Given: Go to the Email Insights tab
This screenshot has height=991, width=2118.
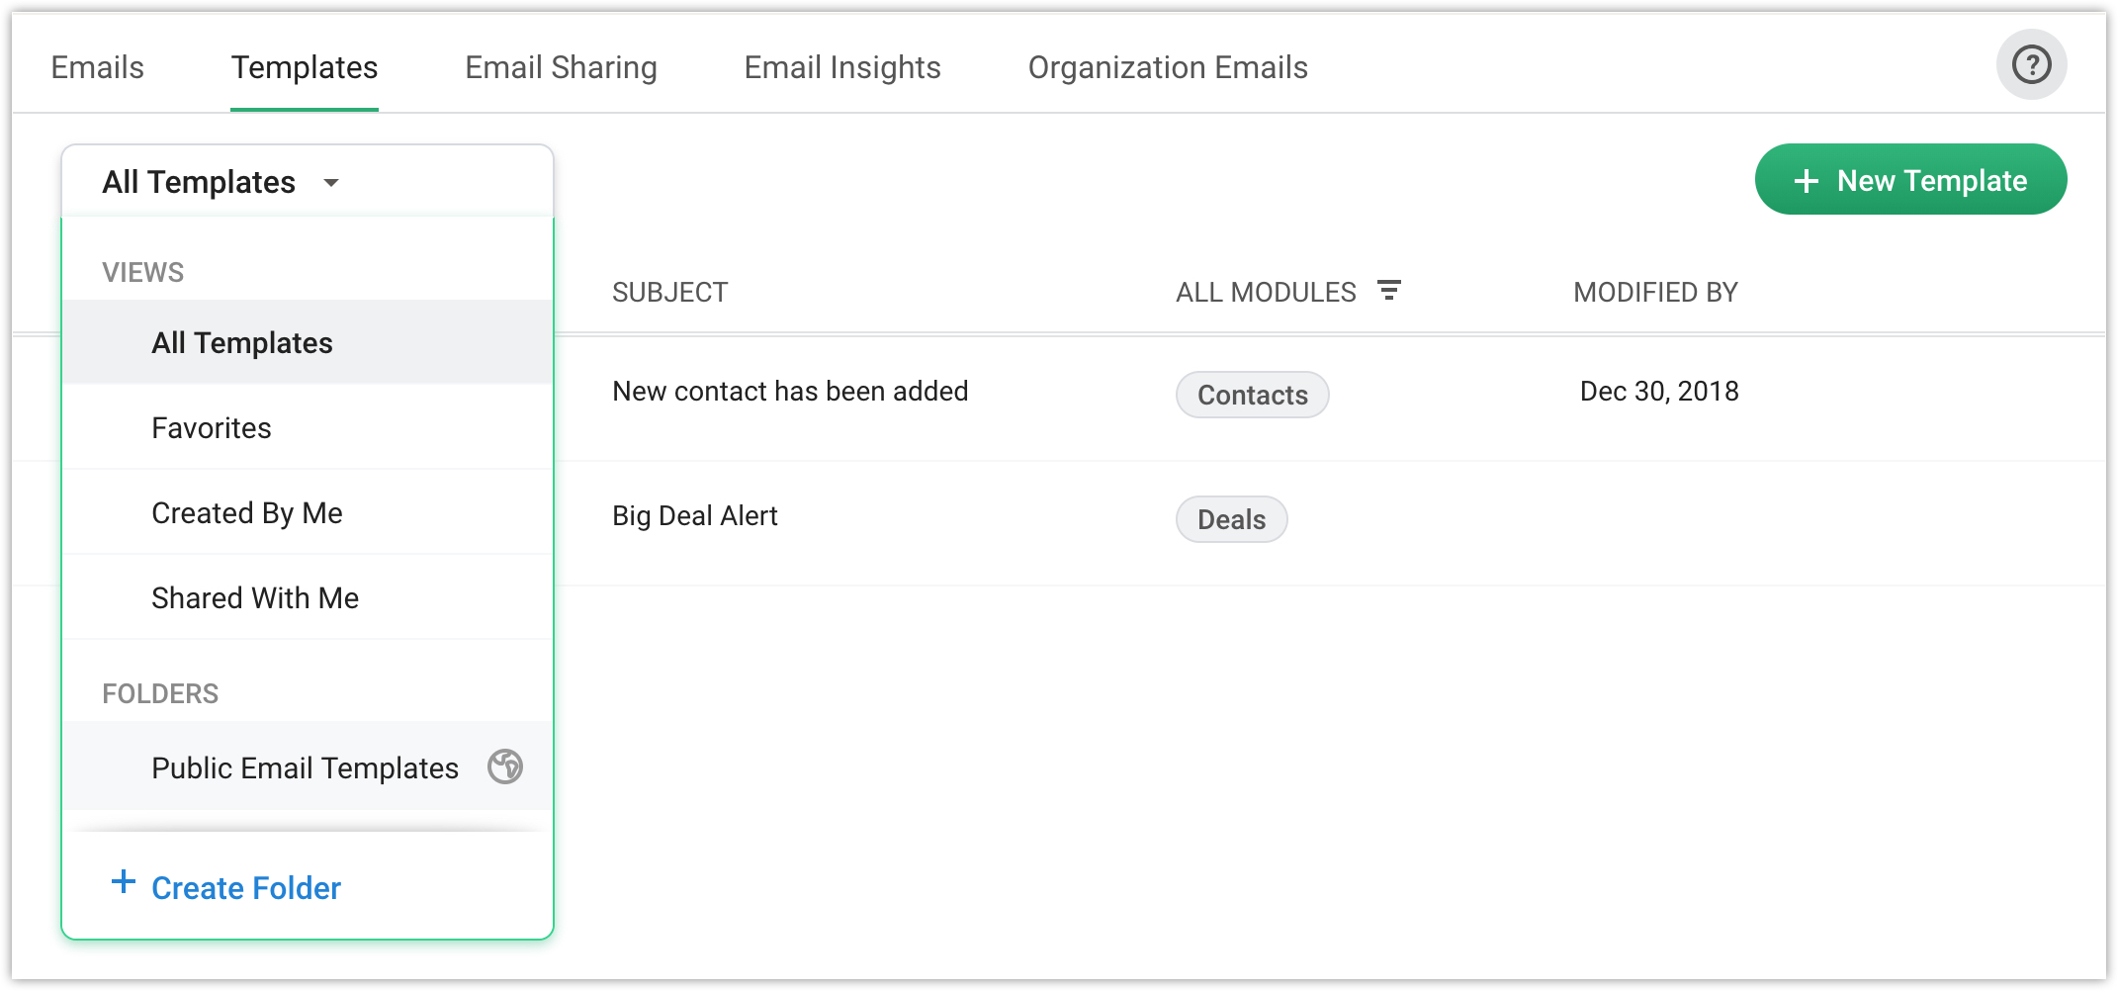Looking at the screenshot, I should (x=841, y=67).
